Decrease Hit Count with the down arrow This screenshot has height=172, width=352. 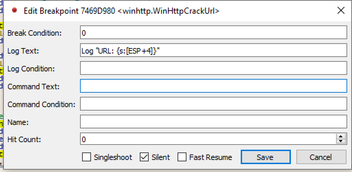pos(341,141)
